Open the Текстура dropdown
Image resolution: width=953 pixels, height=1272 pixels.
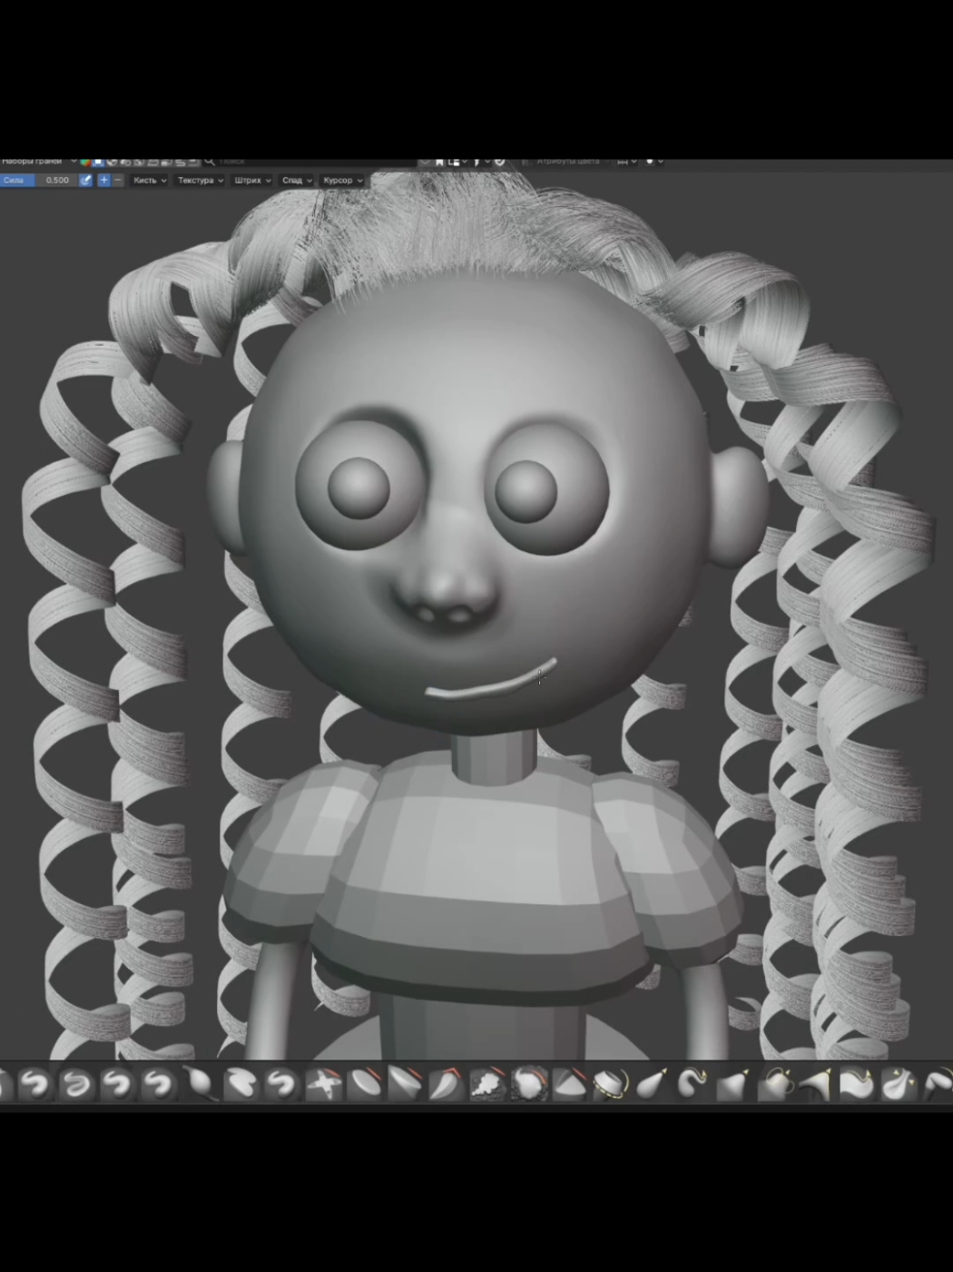pyautogui.click(x=201, y=180)
